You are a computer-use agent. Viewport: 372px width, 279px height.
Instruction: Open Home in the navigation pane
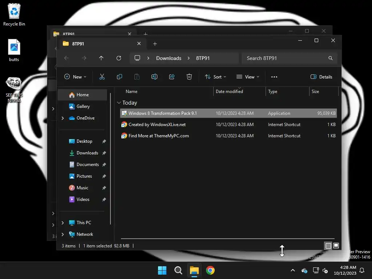point(82,95)
